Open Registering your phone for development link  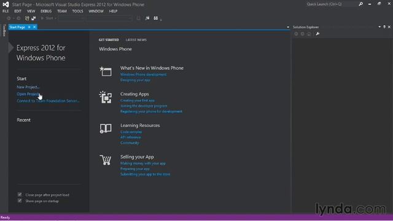[x=152, y=112]
